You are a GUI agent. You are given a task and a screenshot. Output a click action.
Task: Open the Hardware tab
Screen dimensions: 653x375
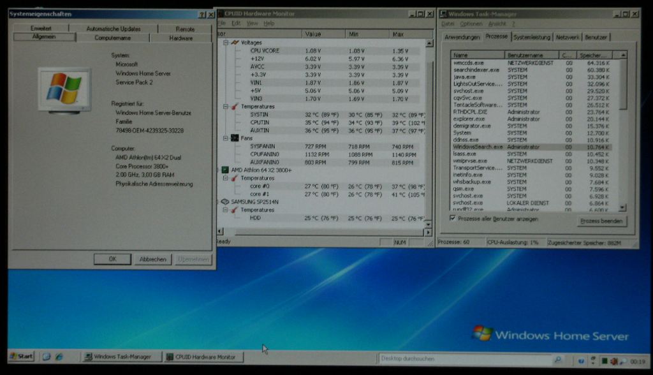[x=180, y=38]
